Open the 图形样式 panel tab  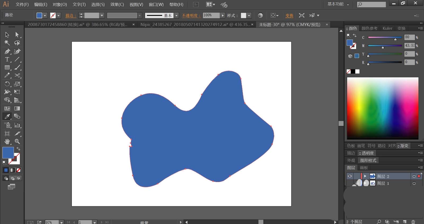[x=368, y=160]
